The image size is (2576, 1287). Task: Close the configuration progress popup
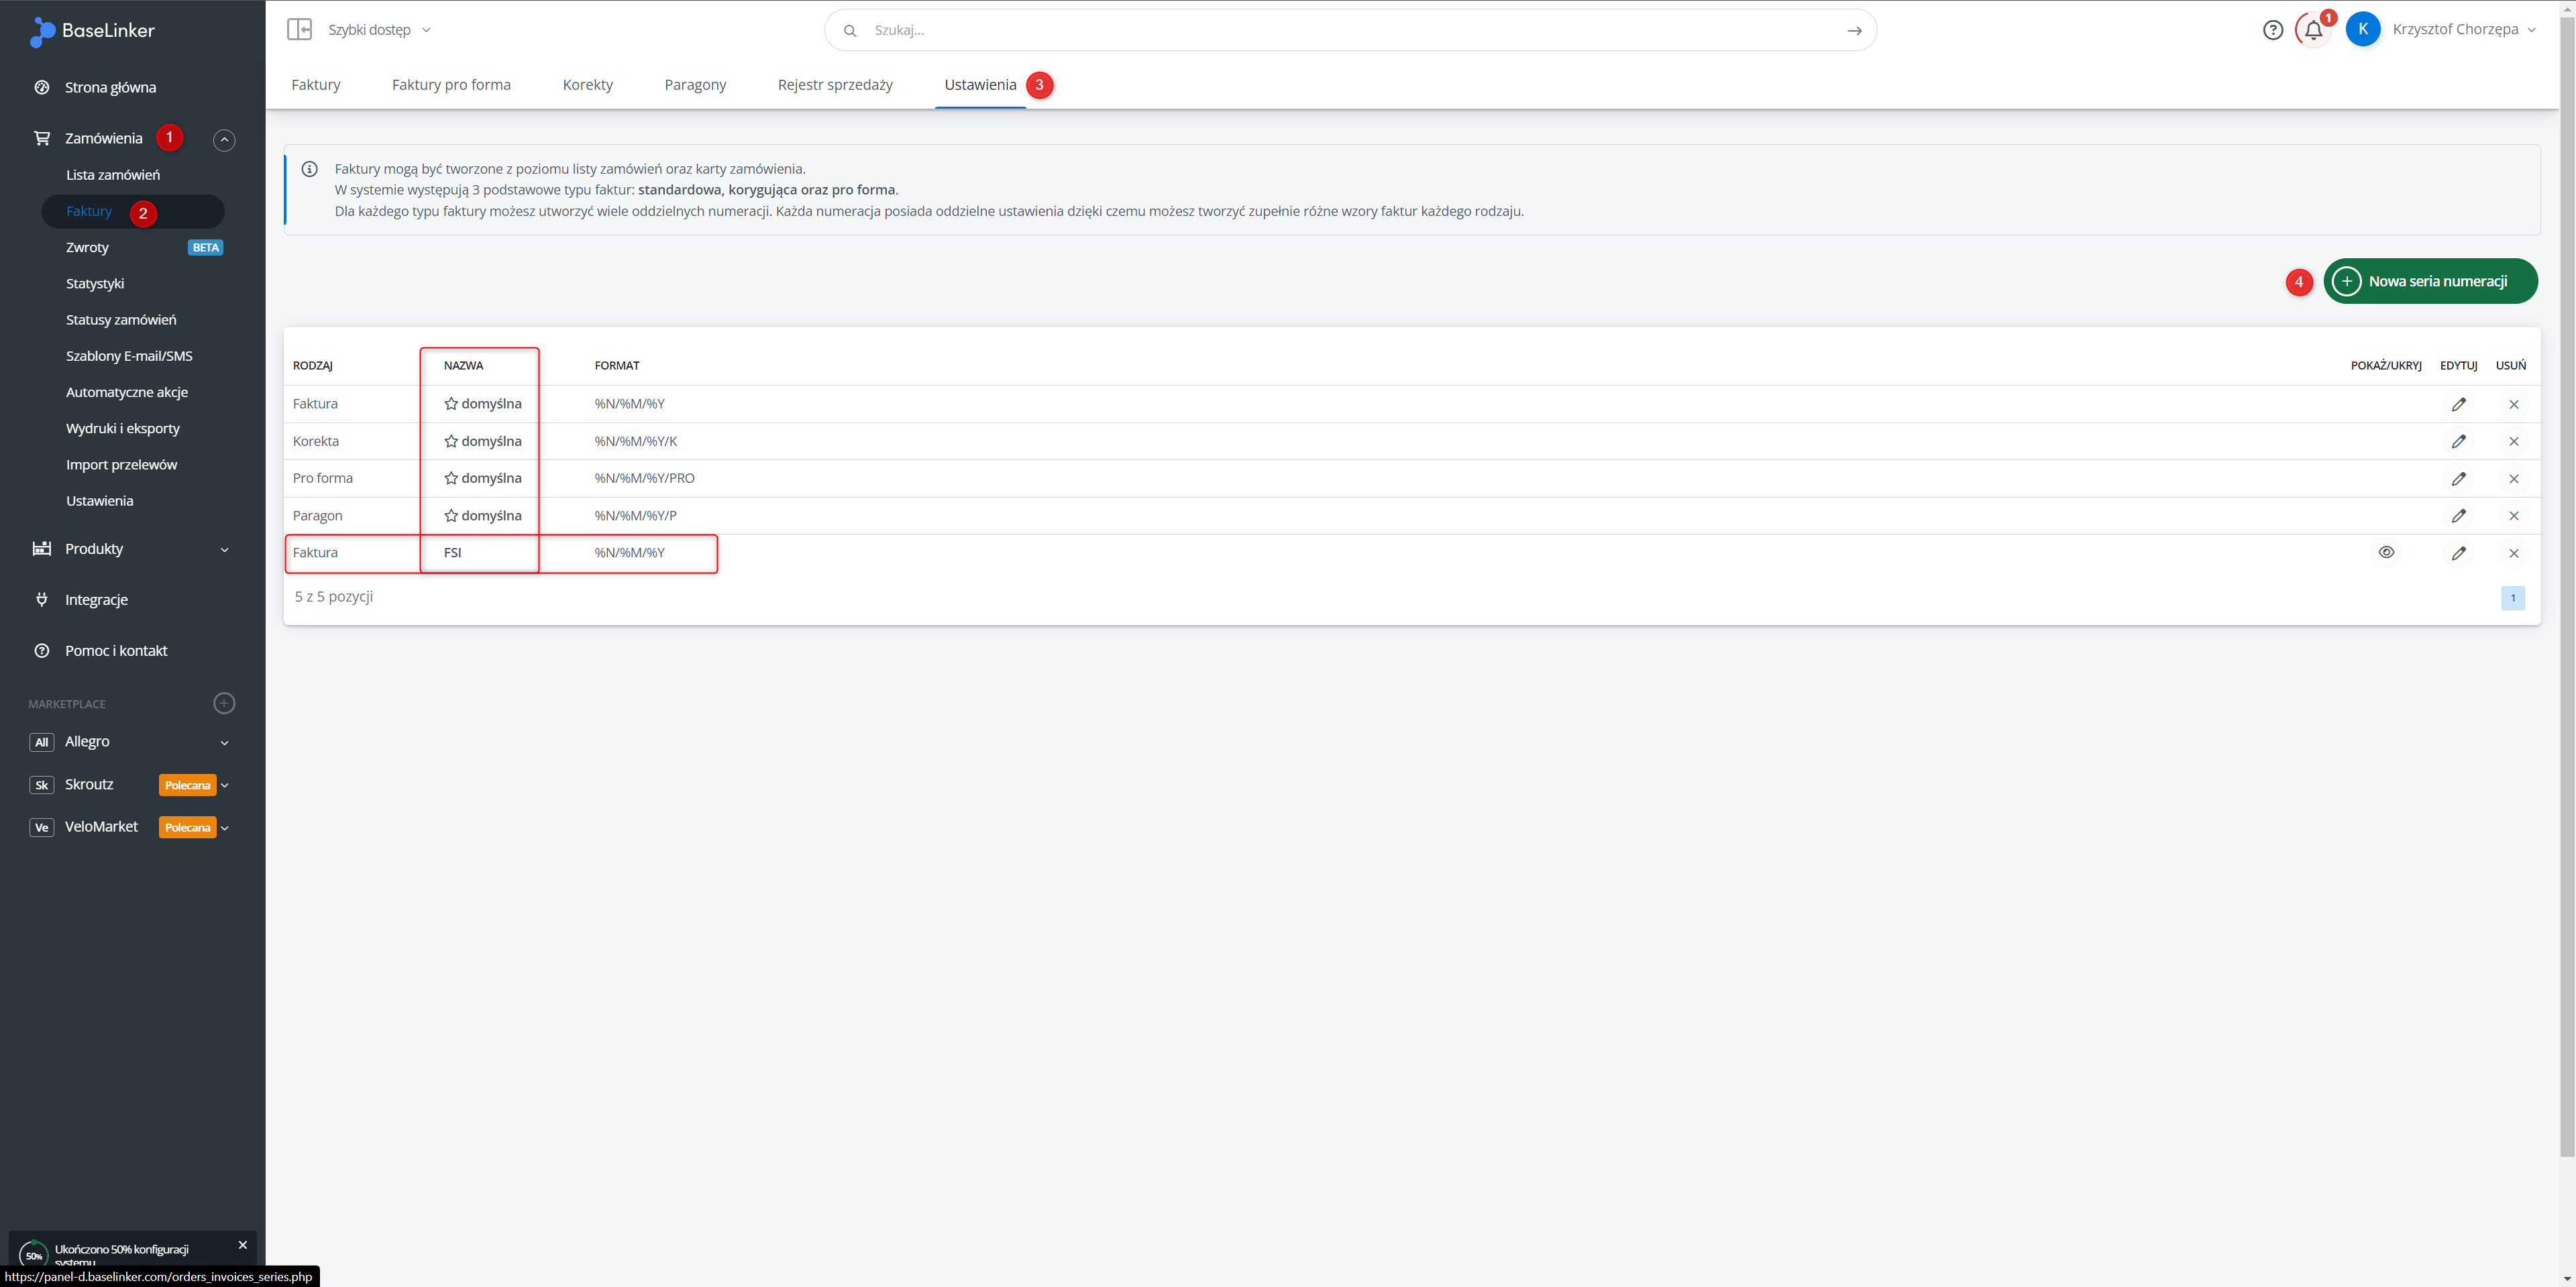click(242, 1245)
